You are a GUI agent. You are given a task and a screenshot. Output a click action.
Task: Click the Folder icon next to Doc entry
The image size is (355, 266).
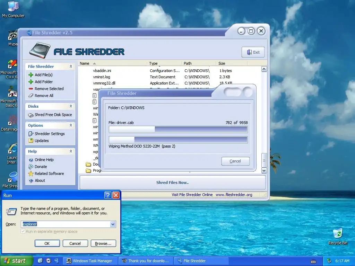[88, 164]
